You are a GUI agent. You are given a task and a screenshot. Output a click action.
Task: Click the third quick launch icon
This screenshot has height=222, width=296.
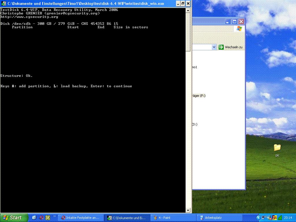coord(48,218)
